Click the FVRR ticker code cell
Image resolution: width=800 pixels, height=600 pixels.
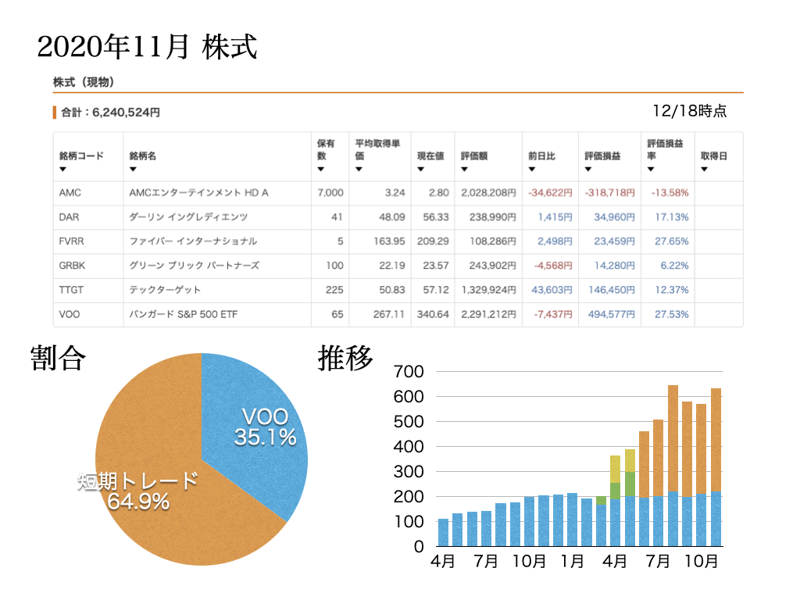tap(71, 241)
